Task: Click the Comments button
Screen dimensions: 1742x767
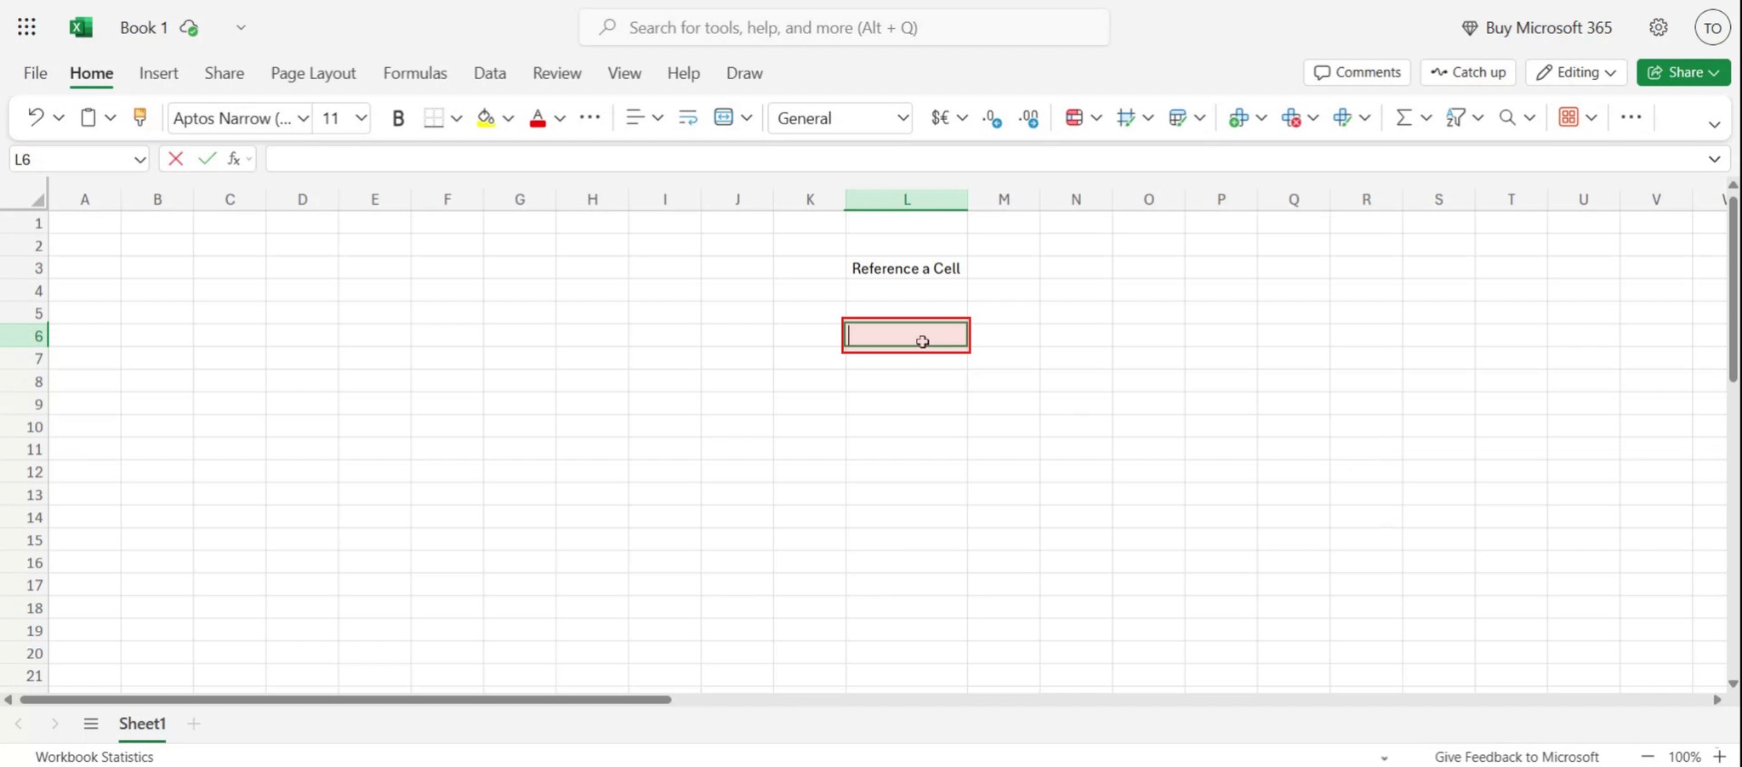Action: 1356,72
